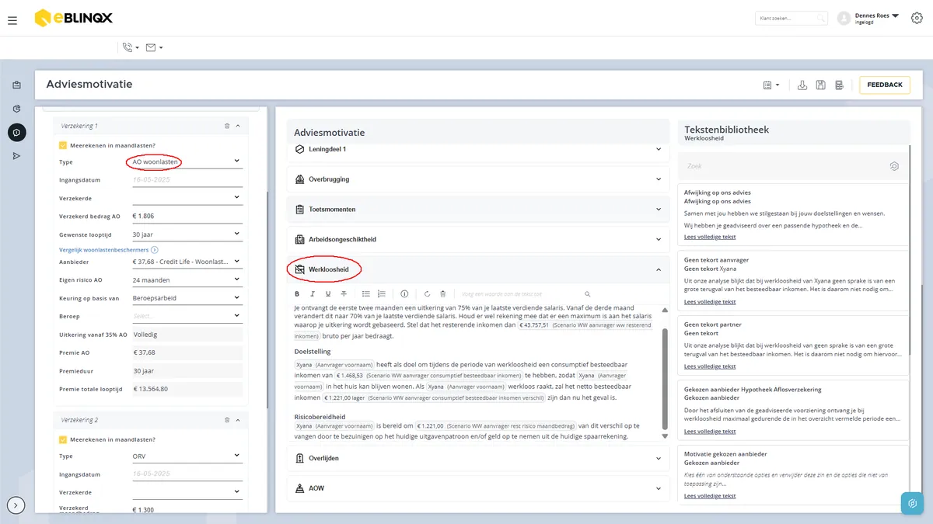
Task: Open the chat-alert icon in left sidebar
Action: click(17, 133)
